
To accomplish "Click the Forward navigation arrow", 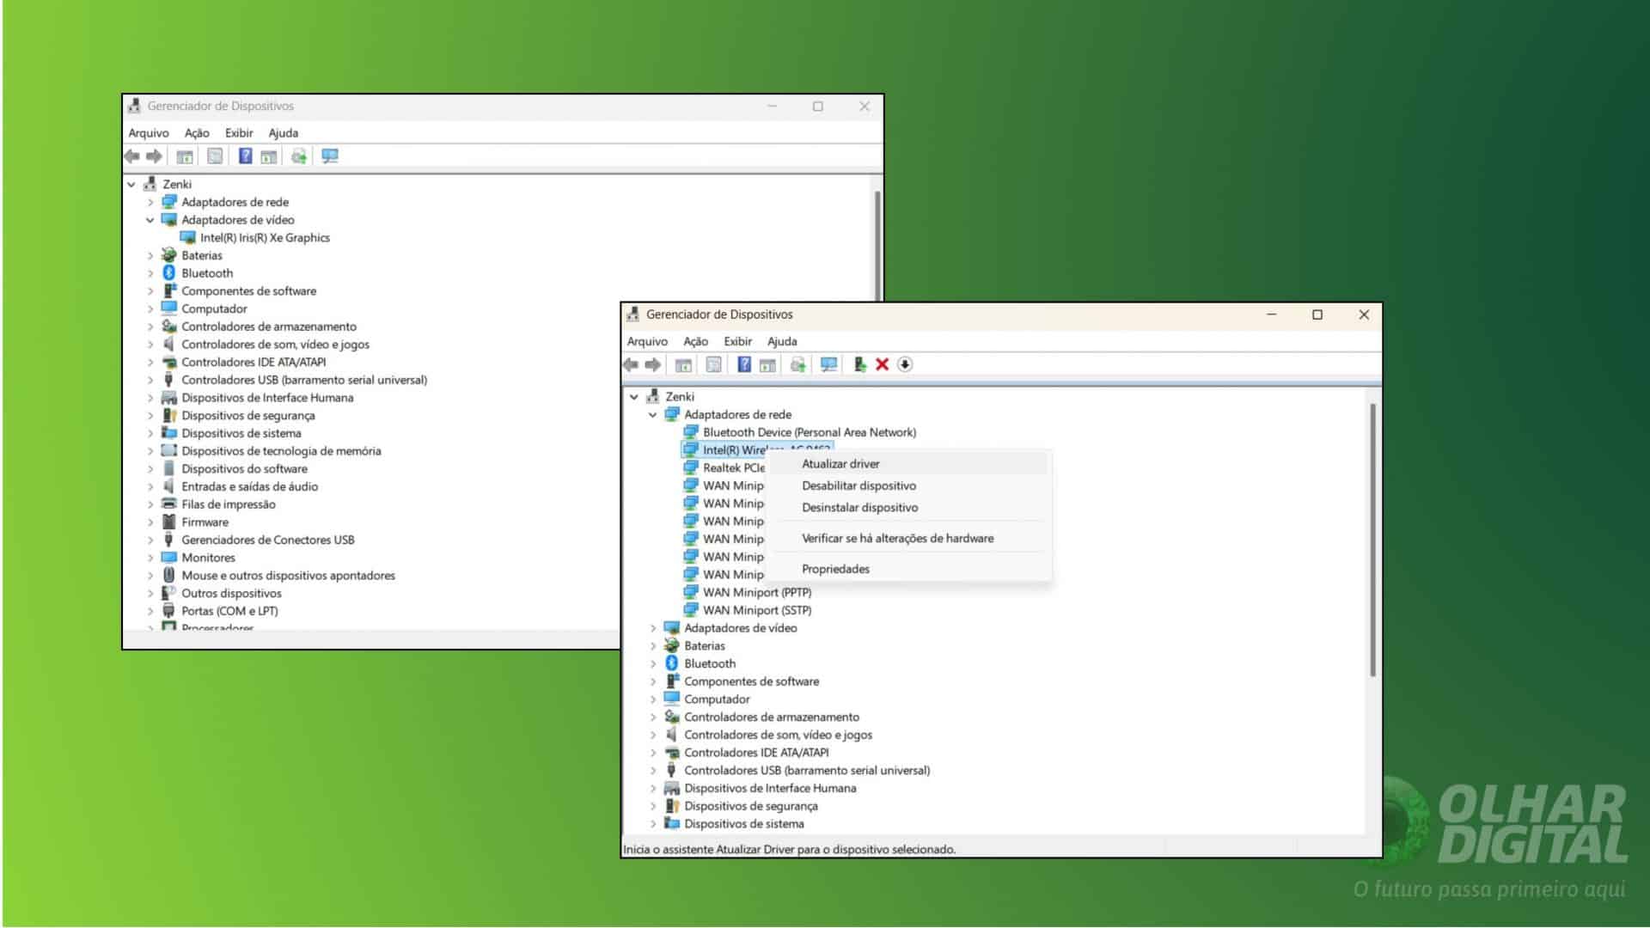I will click(653, 364).
